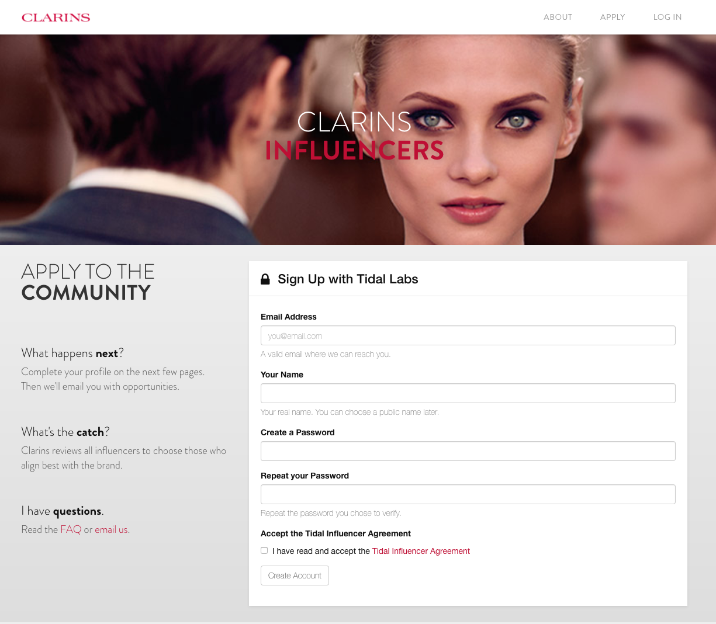This screenshot has width=716, height=624.
Task: Submit with the Create Account button
Action: 295,576
